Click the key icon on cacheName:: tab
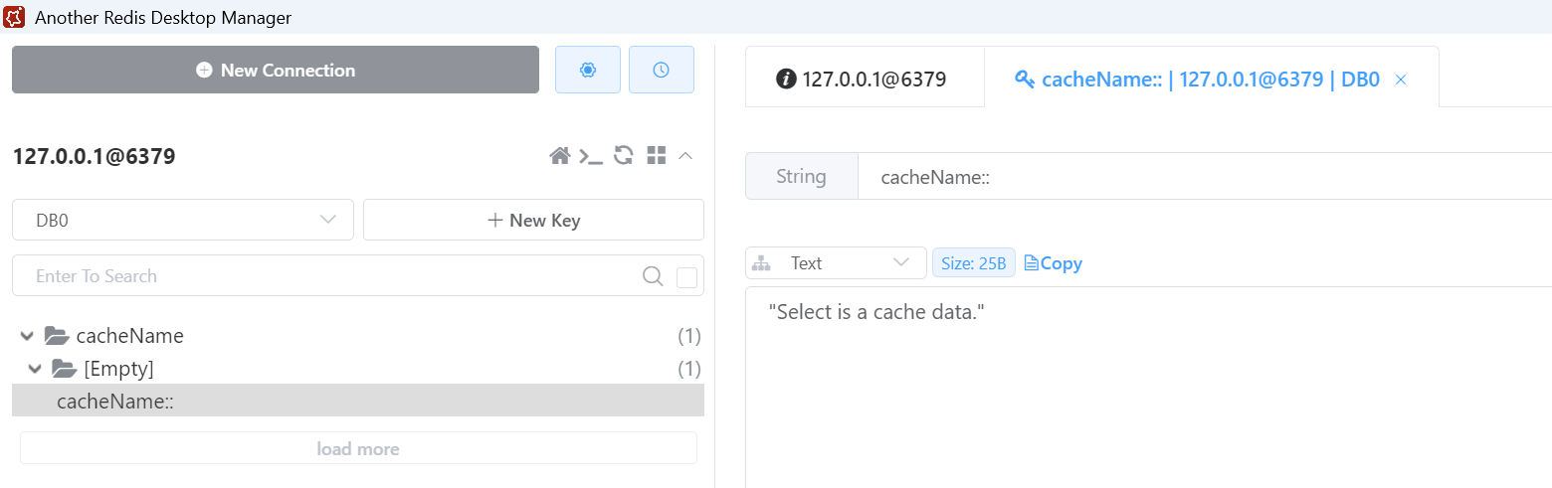The image size is (1552, 488). tap(1025, 80)
